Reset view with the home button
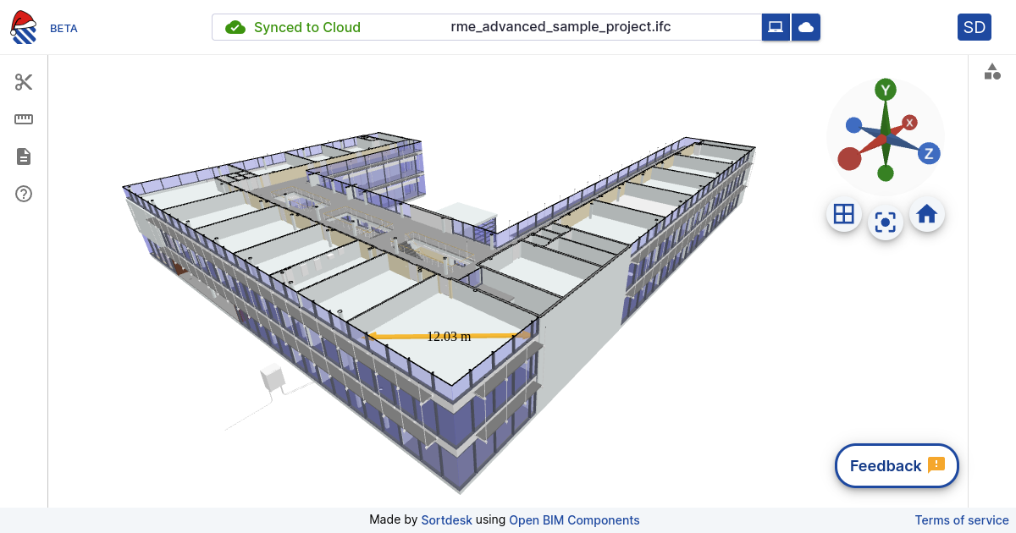The image size is (1016, 533). [x=927, y=214]
